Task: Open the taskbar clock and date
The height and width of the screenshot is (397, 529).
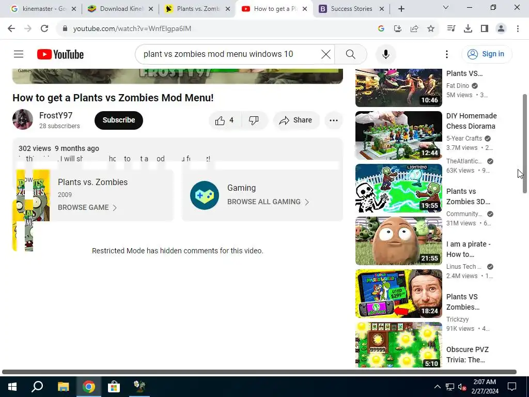Action: 485,387
